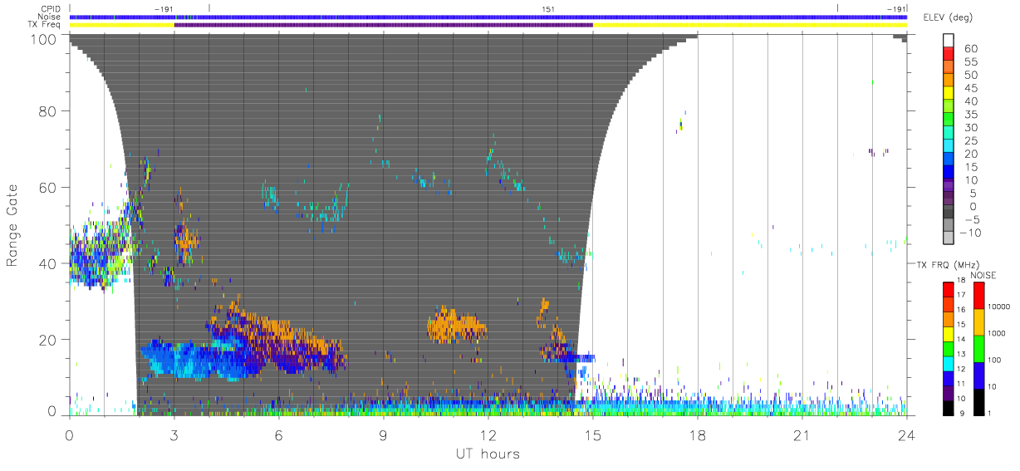This screenshot has width=1020, height=471.
Task: Click the UT hours tick label 3
Action: (x=174, y=434)
